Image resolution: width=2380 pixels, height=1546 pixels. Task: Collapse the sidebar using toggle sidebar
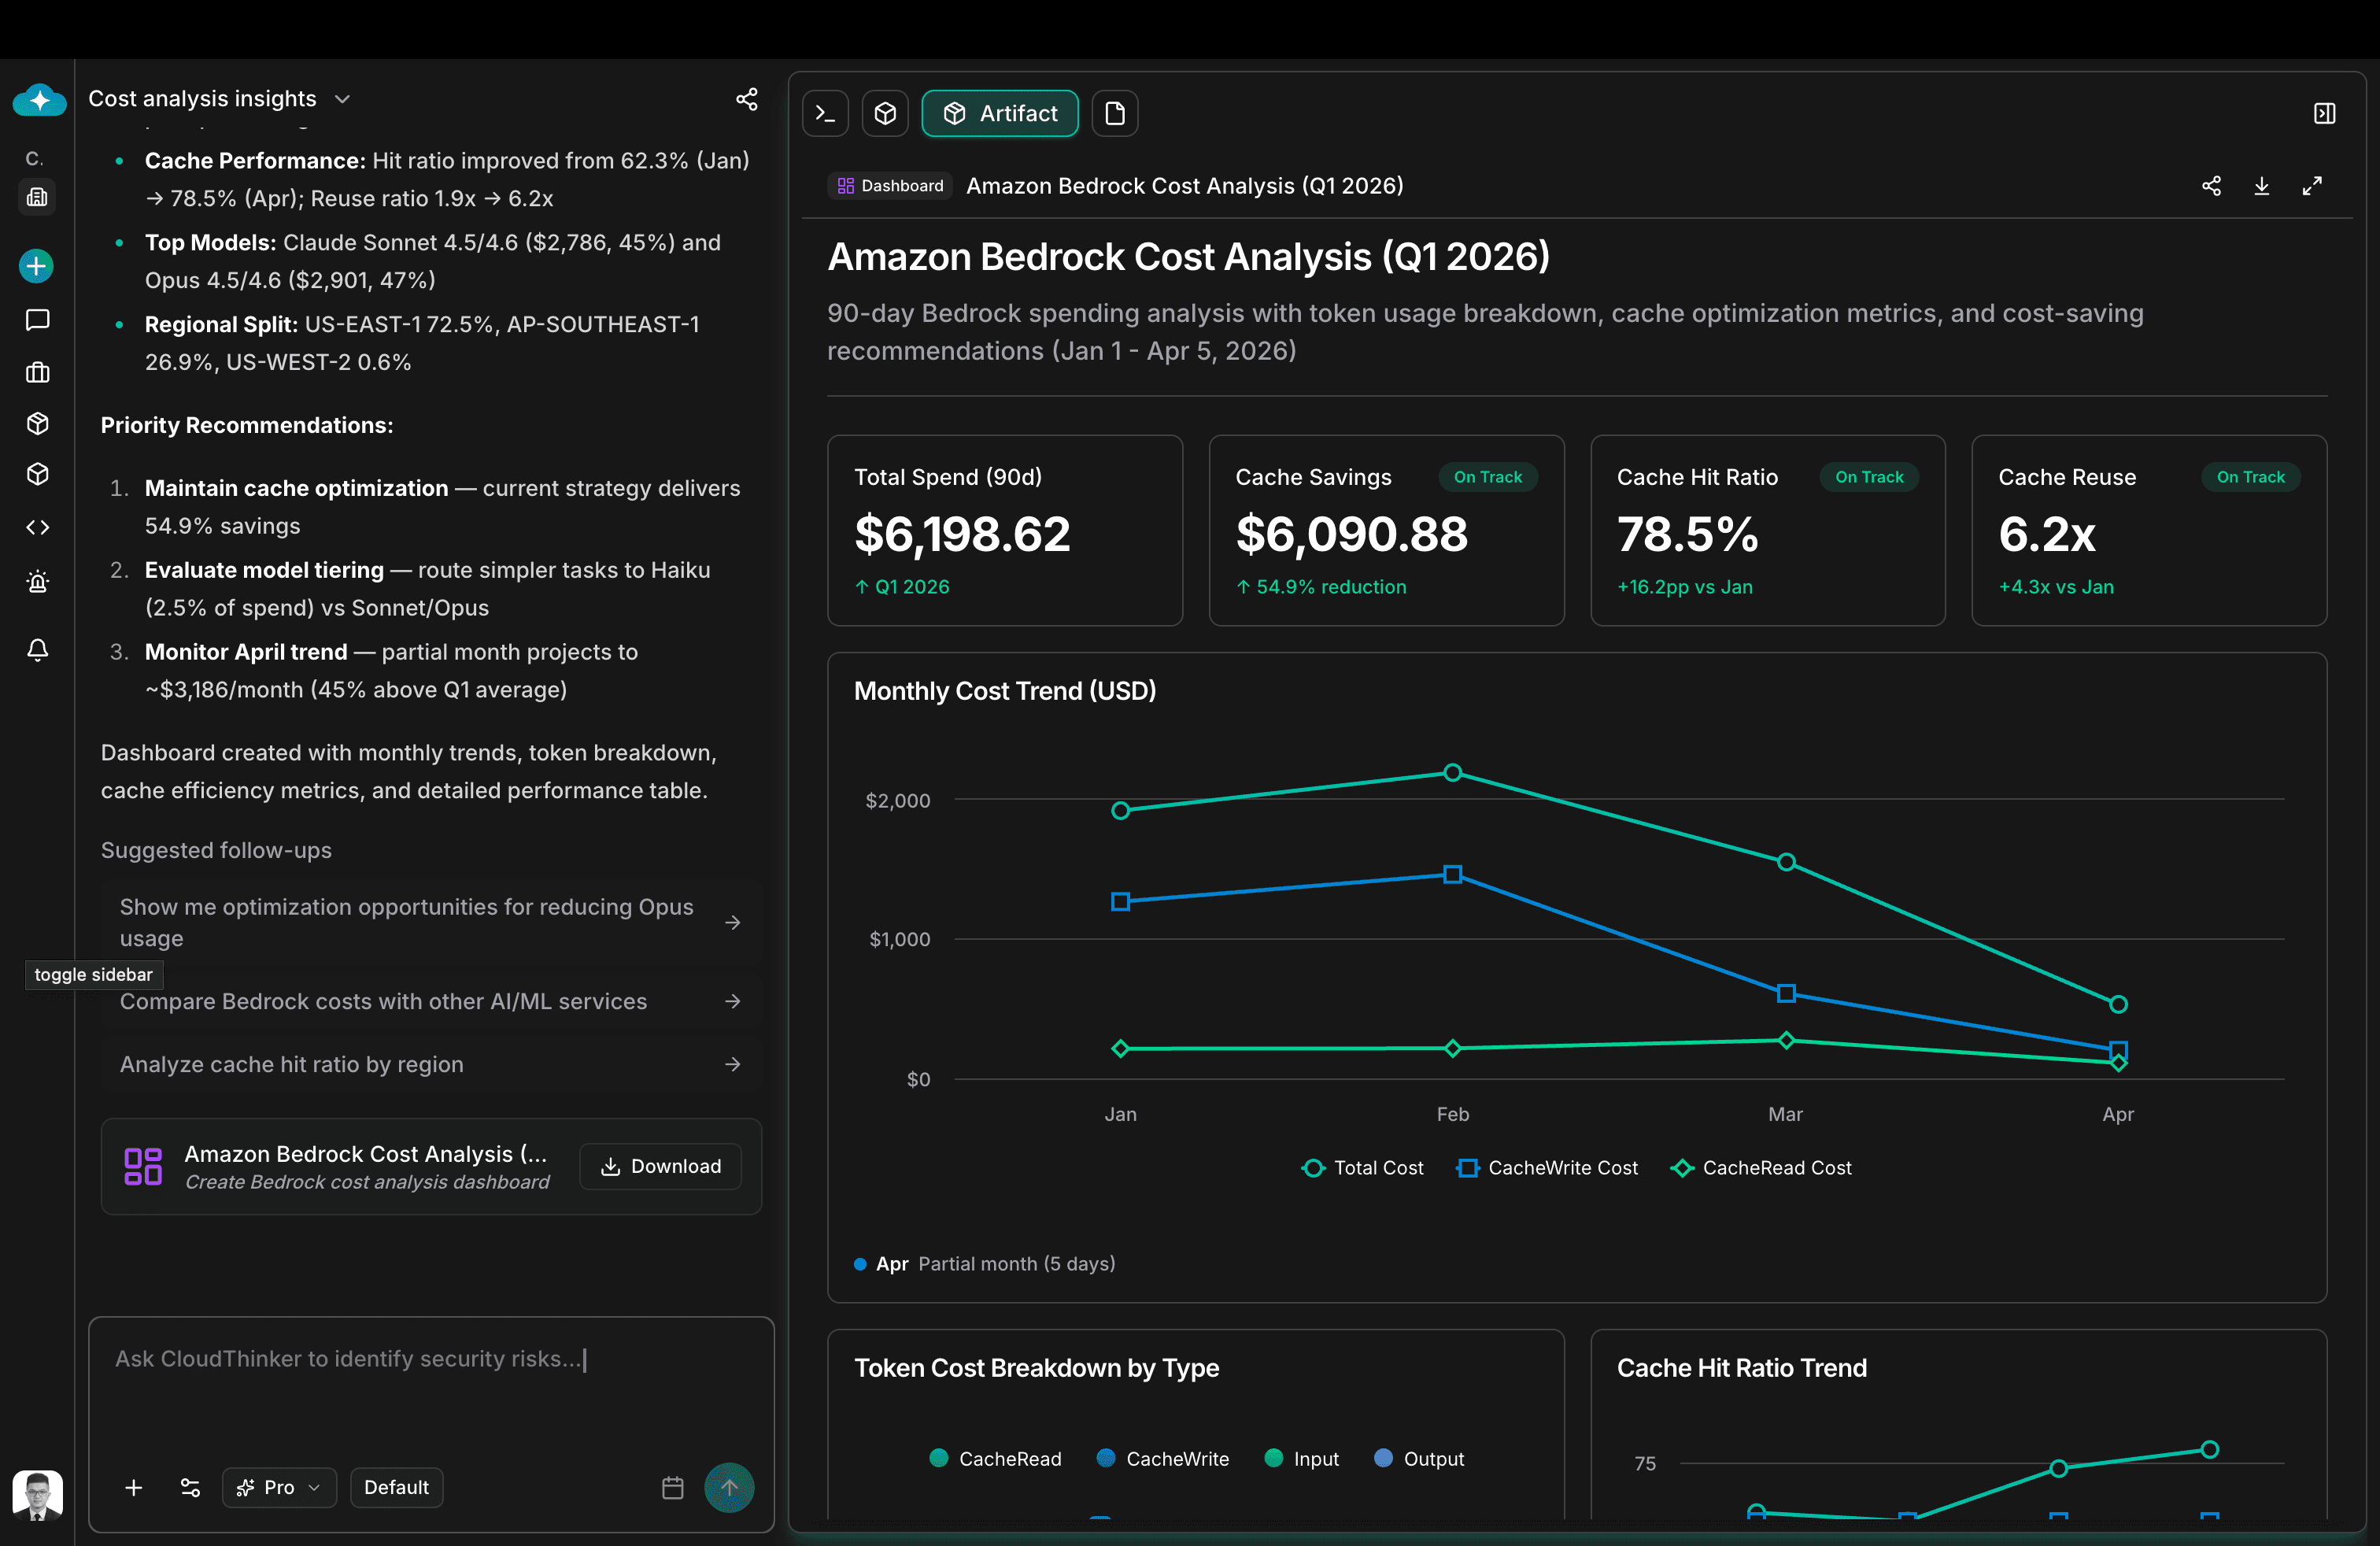click(93, 974)
